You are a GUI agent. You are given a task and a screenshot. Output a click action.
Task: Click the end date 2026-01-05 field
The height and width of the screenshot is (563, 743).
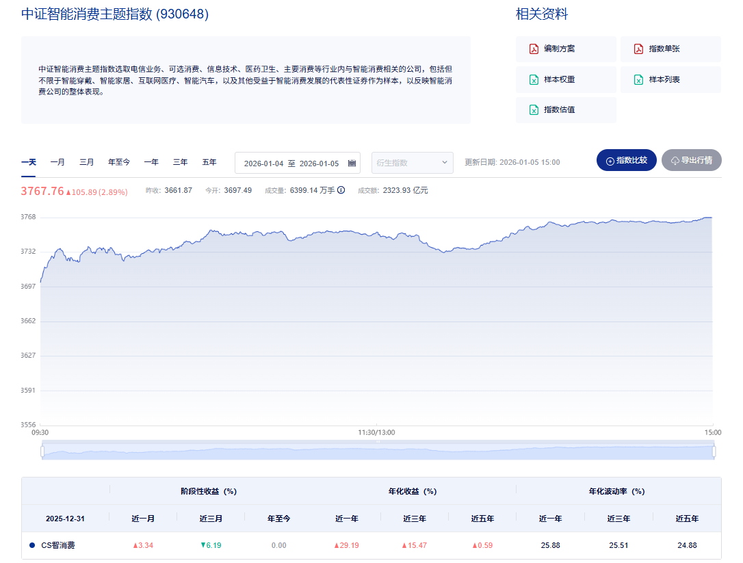[319, 163]
